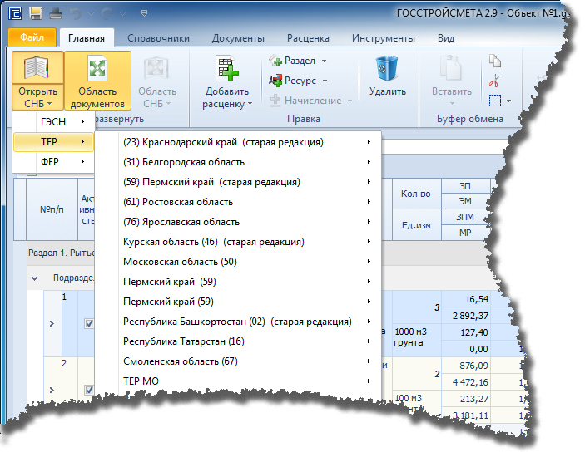Image resolution: width=585 pixels, height=452 pixels.
Task: Click the Область СНБ icon
Action: (x=156, y=68)
